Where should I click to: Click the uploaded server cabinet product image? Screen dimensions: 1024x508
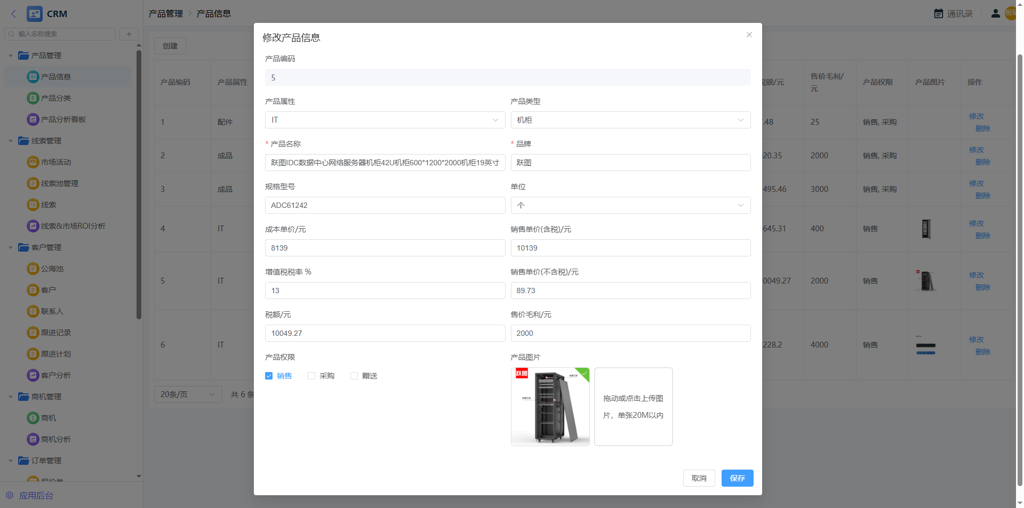coord(550,406)
